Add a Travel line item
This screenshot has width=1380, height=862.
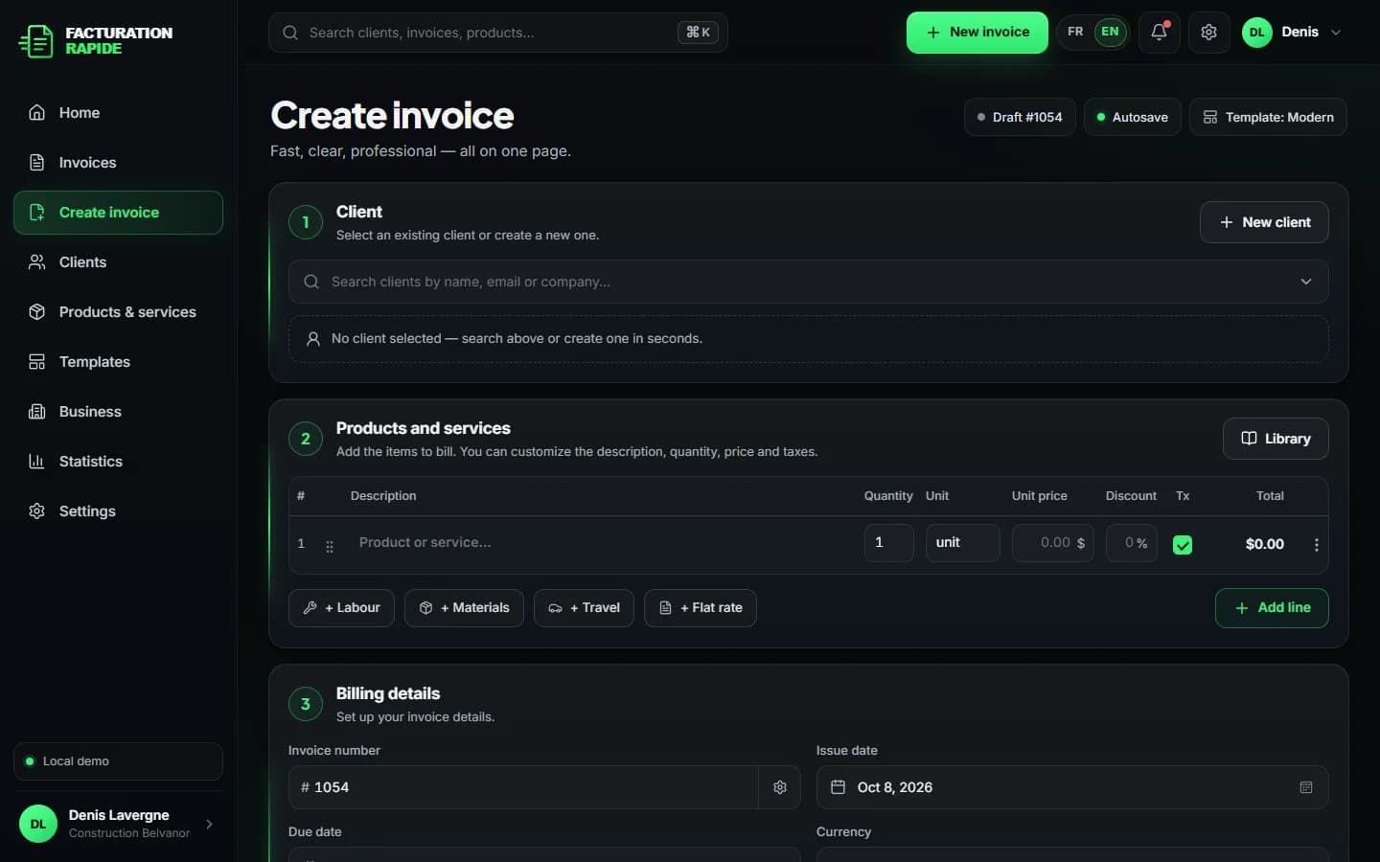tap(584, 608)
